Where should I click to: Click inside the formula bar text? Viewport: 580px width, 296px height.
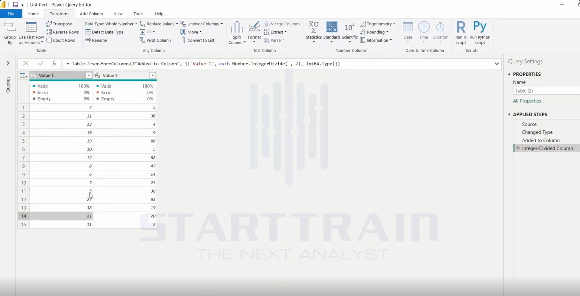tap(203, 64)
